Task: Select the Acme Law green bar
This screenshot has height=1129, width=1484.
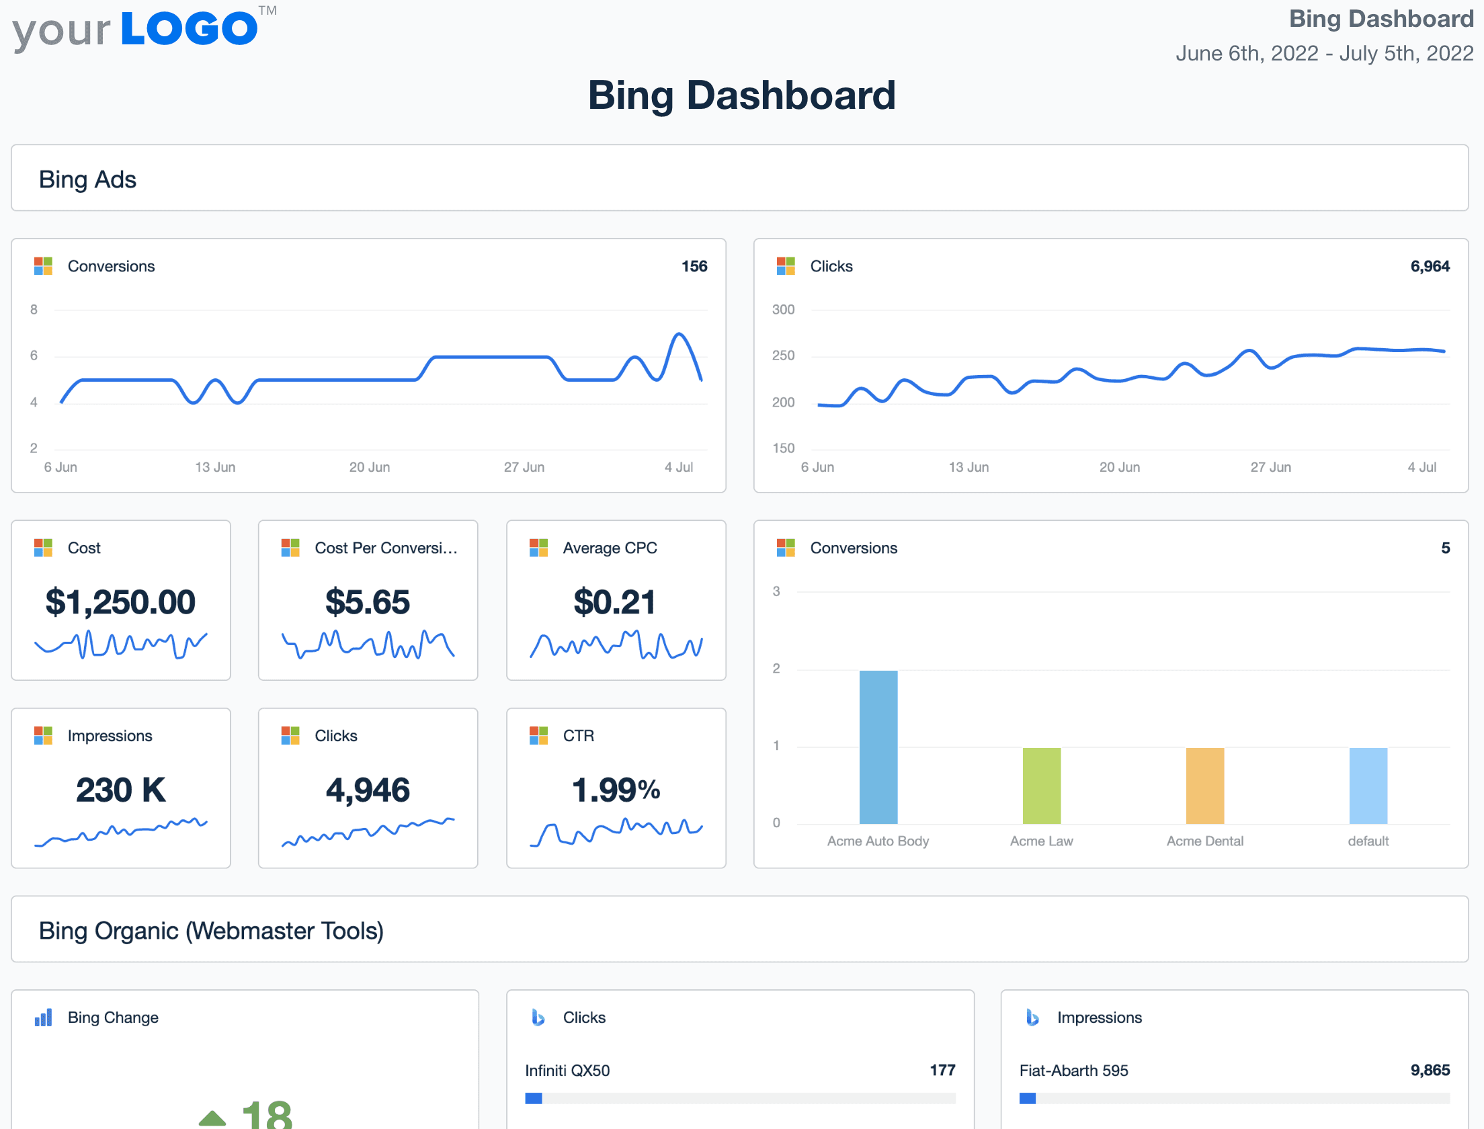Action: tap(1041, 786)
